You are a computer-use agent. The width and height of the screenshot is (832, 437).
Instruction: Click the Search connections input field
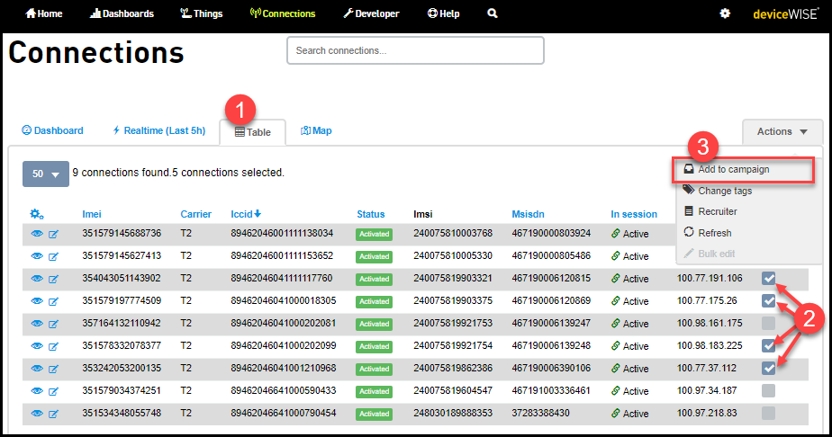415,51
